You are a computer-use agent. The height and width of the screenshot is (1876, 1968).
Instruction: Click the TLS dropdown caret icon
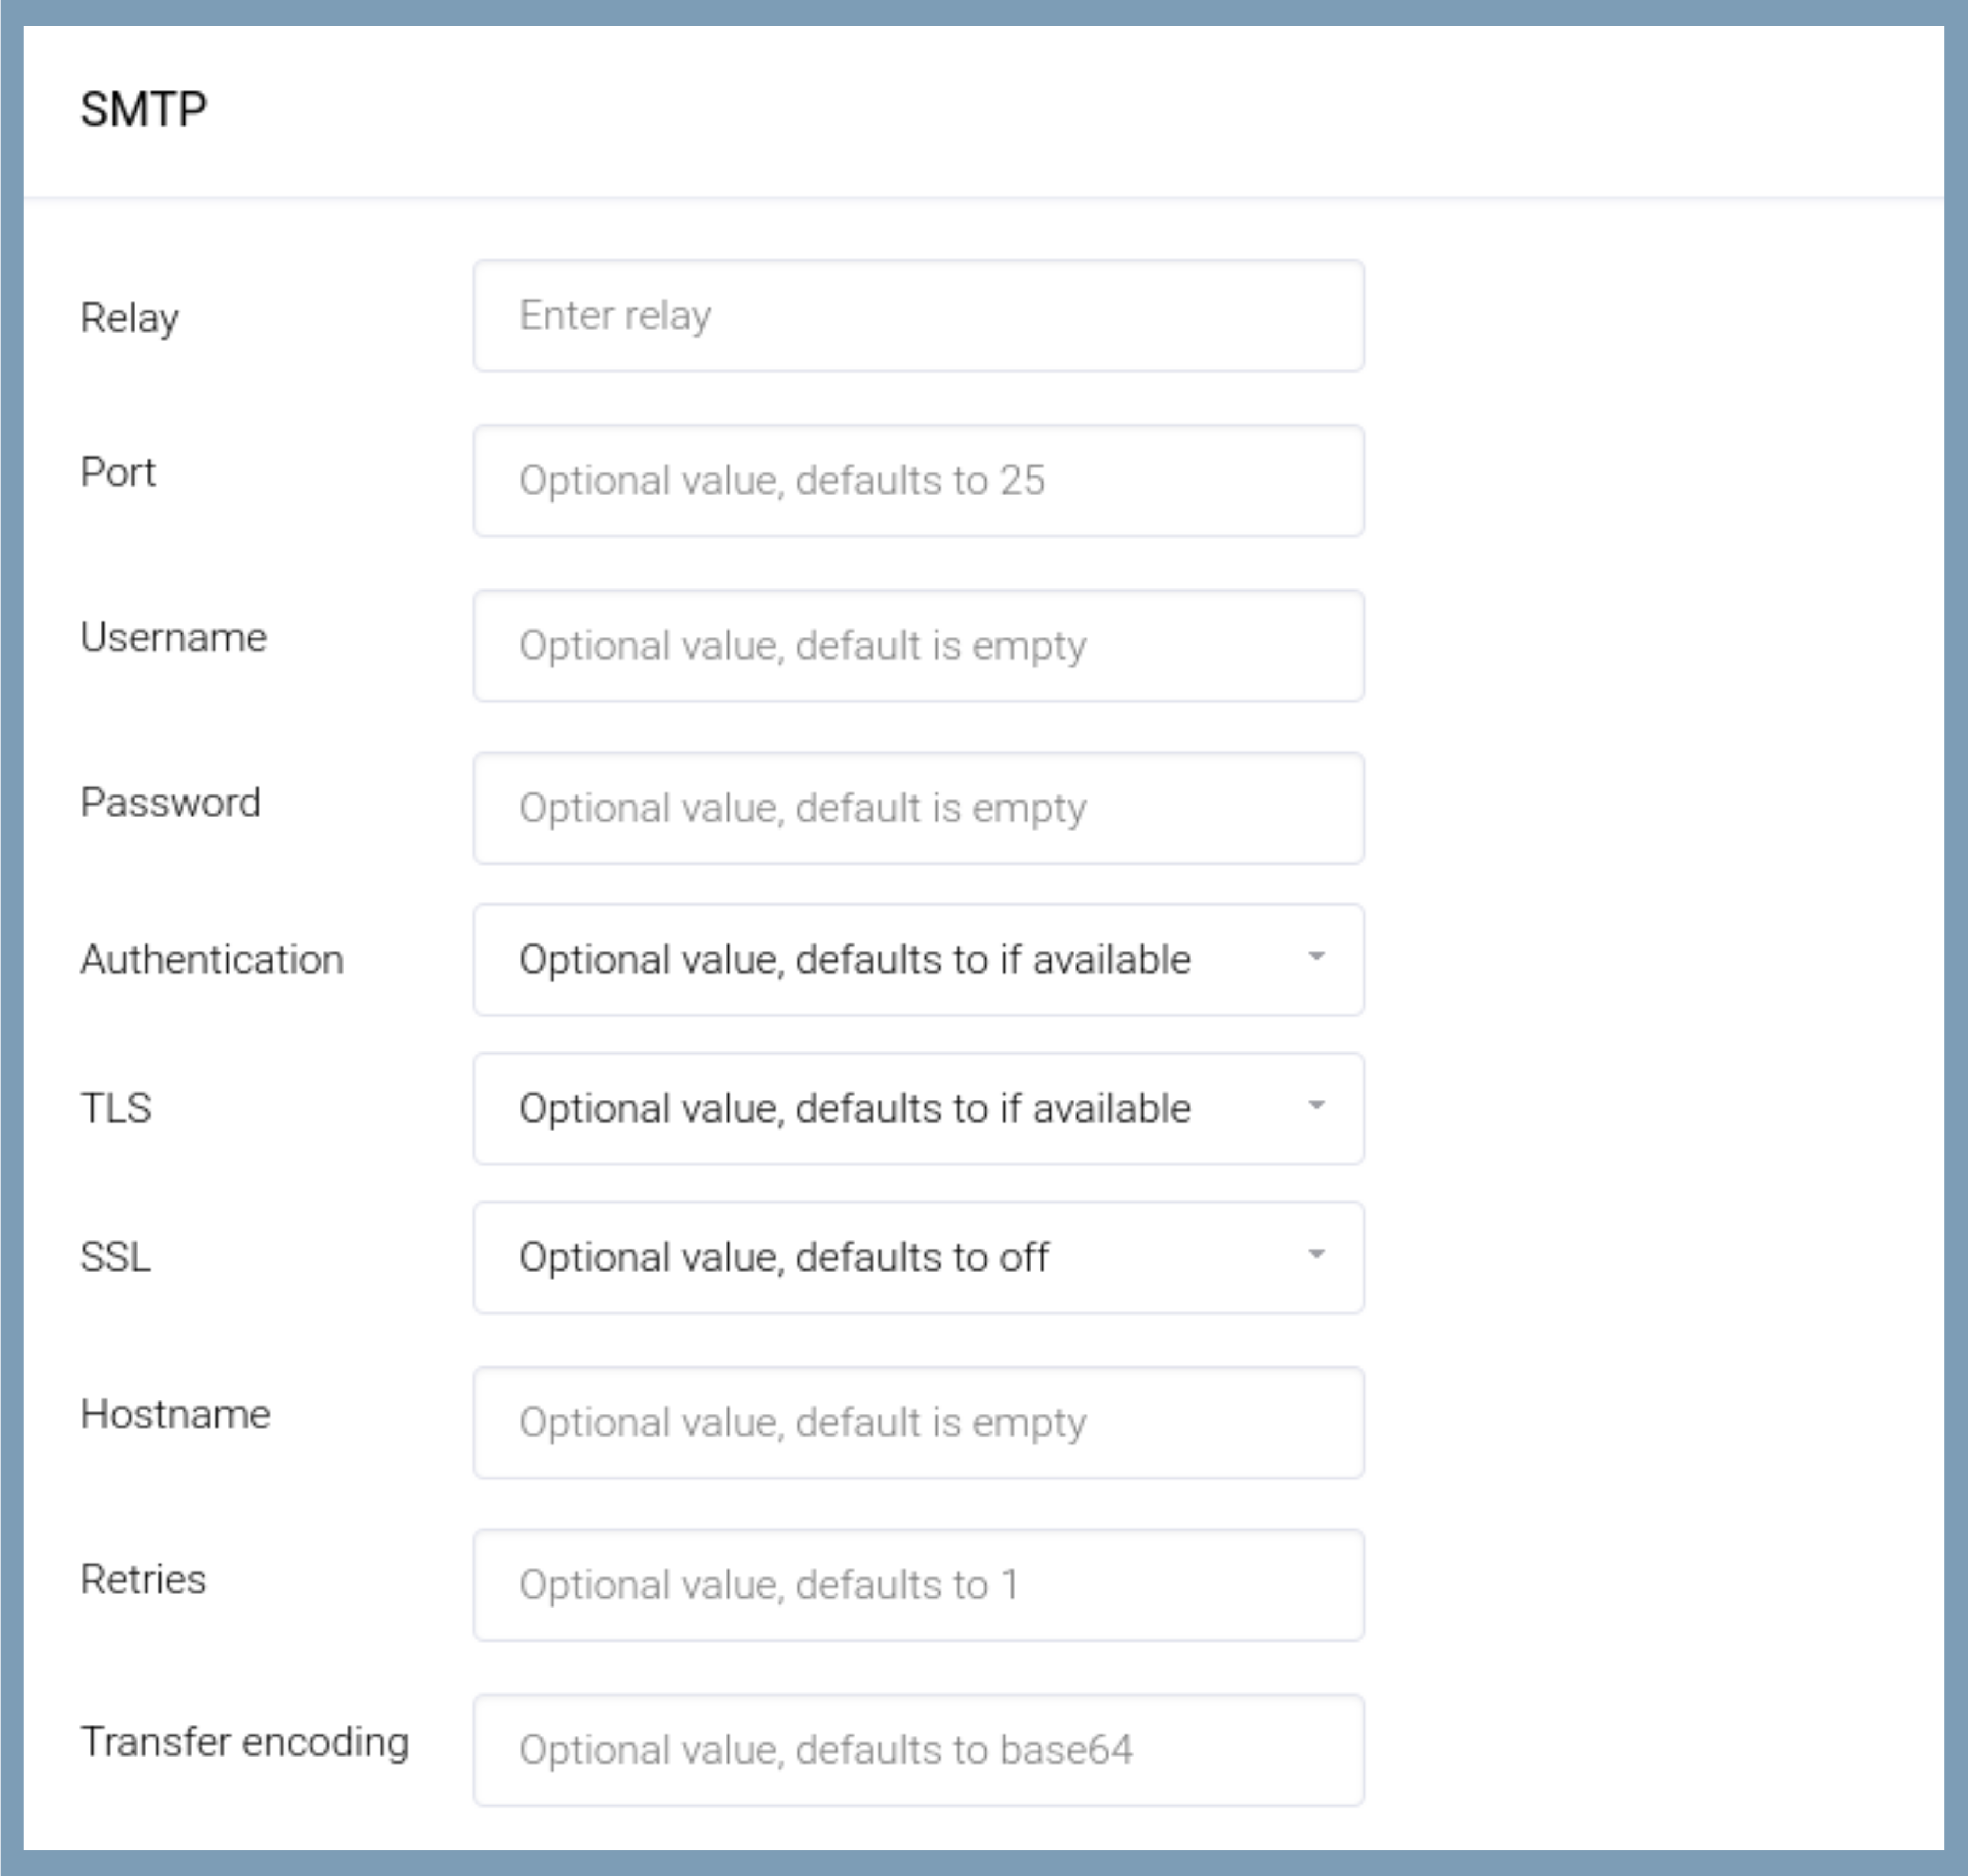coord(1317,1106)
